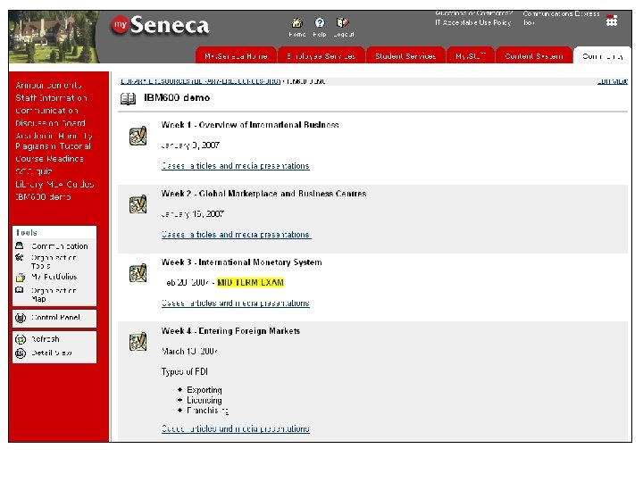Click the mySeneca logo
Viewport: 643px width, 482px height.
[160, 25]
